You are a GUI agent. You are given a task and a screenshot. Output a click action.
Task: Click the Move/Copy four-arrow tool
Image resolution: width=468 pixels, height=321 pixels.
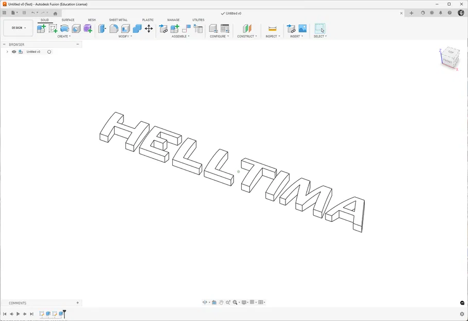pos(149,29)
